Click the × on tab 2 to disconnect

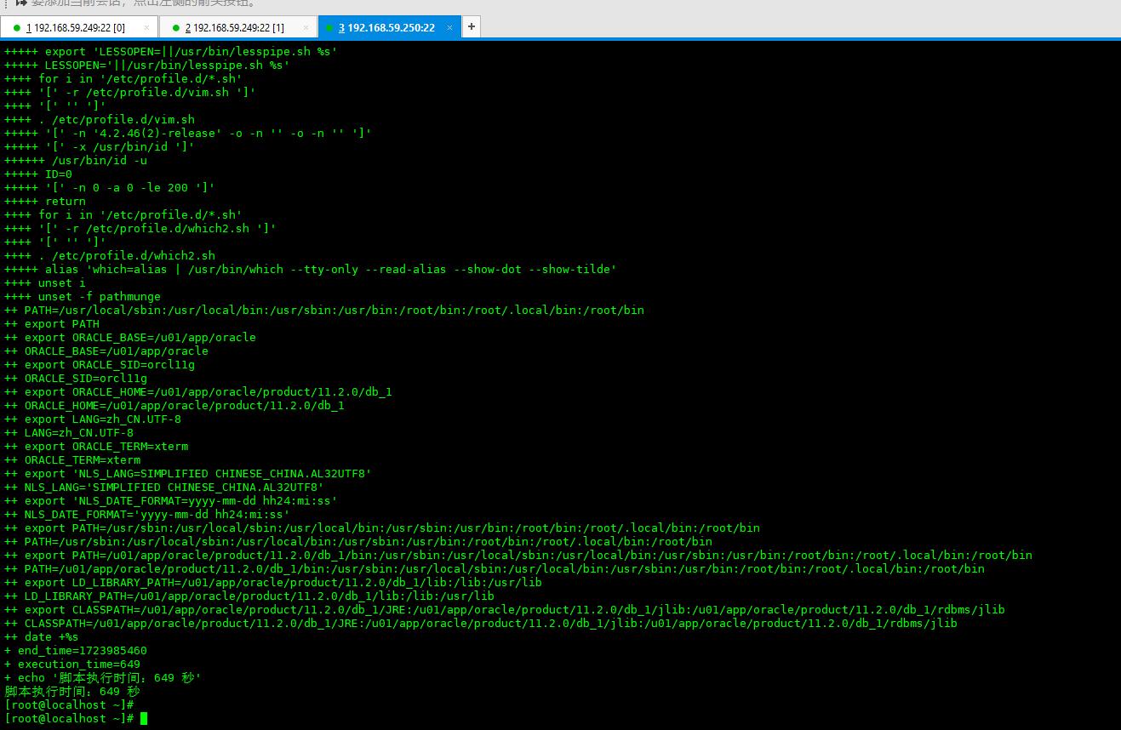click(304, 27)
